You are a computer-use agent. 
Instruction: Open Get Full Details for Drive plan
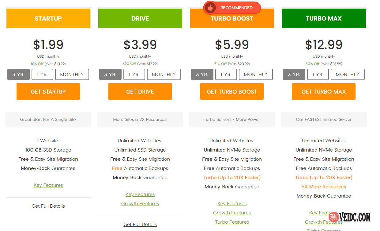[140, 225]
